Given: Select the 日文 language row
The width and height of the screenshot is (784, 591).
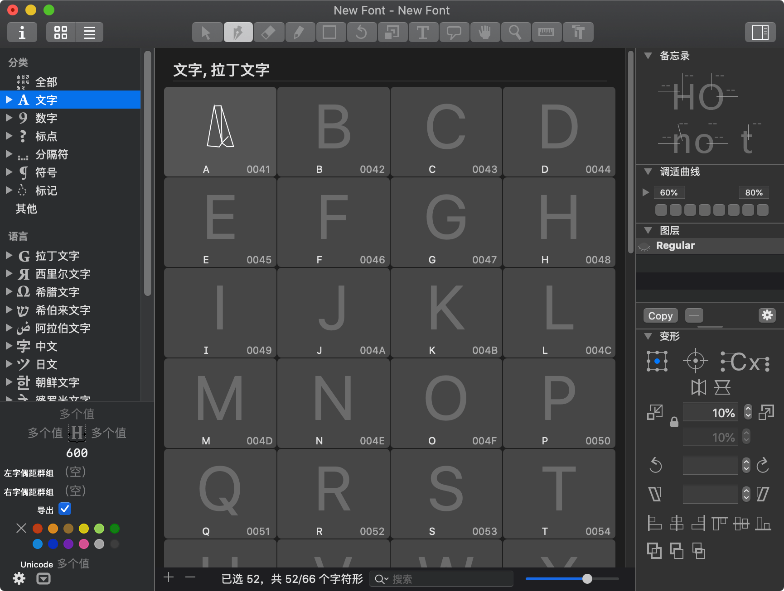Looking at the screenshot, I should pyautogui.click(x=70, y=364).
